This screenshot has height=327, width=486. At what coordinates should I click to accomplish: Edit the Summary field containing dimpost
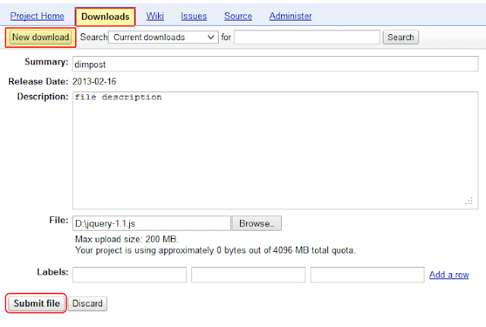point(275,64)
